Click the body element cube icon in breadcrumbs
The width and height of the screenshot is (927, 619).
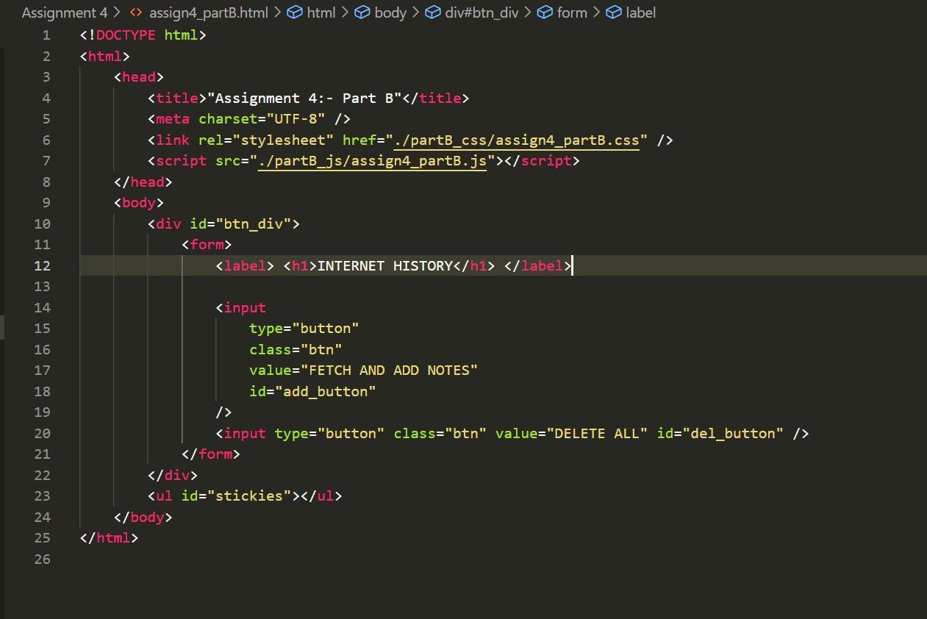(360, 12)
